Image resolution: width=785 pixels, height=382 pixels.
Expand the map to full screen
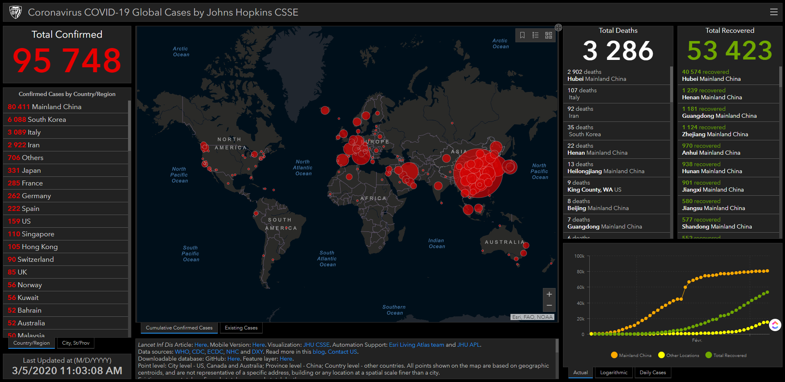click(558, 27)
